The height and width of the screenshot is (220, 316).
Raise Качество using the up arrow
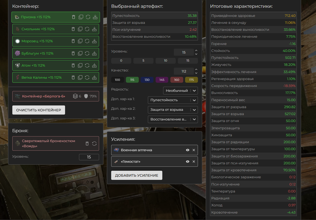[x=196, y=70]
